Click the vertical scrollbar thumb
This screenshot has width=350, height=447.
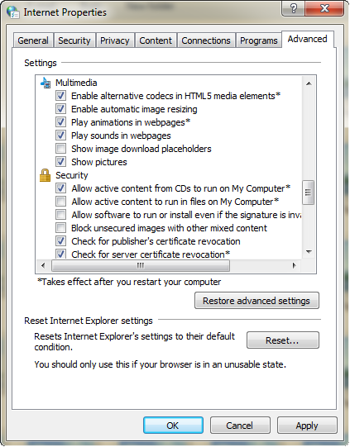(309, 193)
